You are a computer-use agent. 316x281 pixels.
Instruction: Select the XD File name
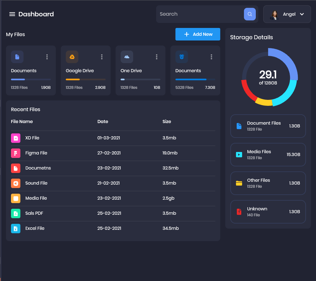32,138
